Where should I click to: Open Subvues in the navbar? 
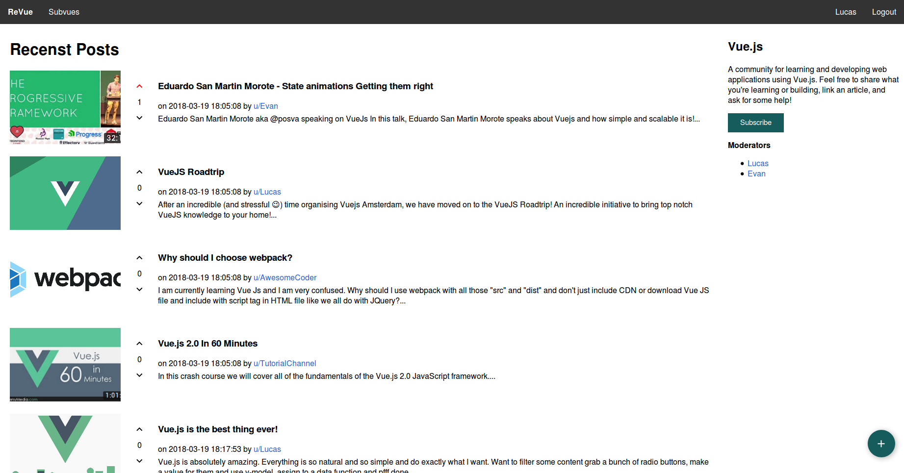[64, 12]
